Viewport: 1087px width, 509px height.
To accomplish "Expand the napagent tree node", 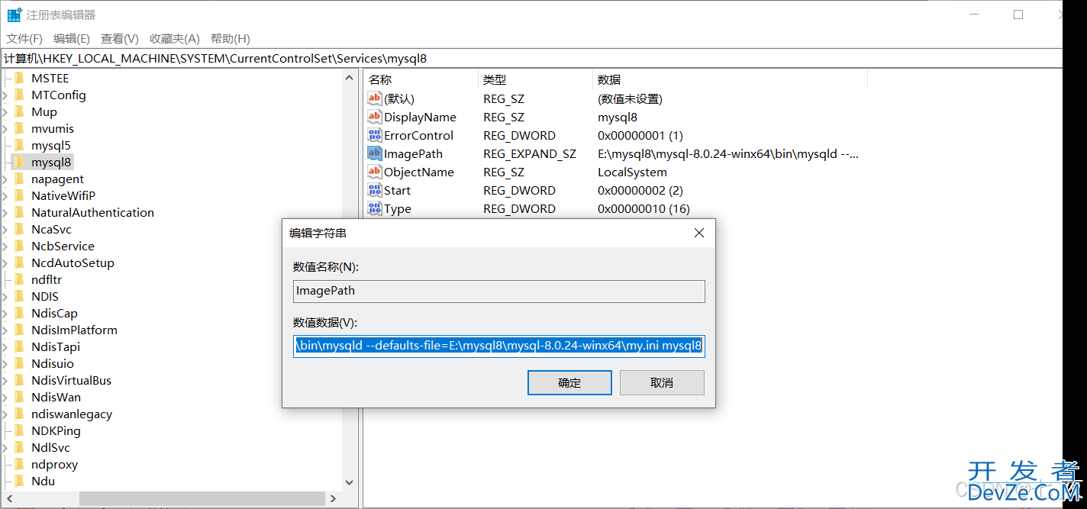I will click(5, 179).
